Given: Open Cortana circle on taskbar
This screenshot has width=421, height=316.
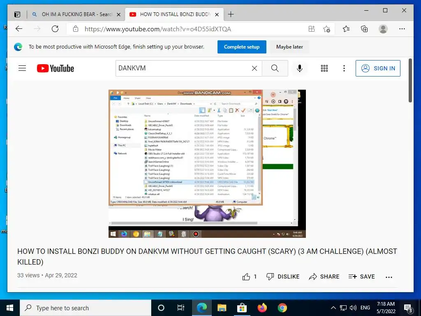Looking at the screenshot, I should point(161,308).
